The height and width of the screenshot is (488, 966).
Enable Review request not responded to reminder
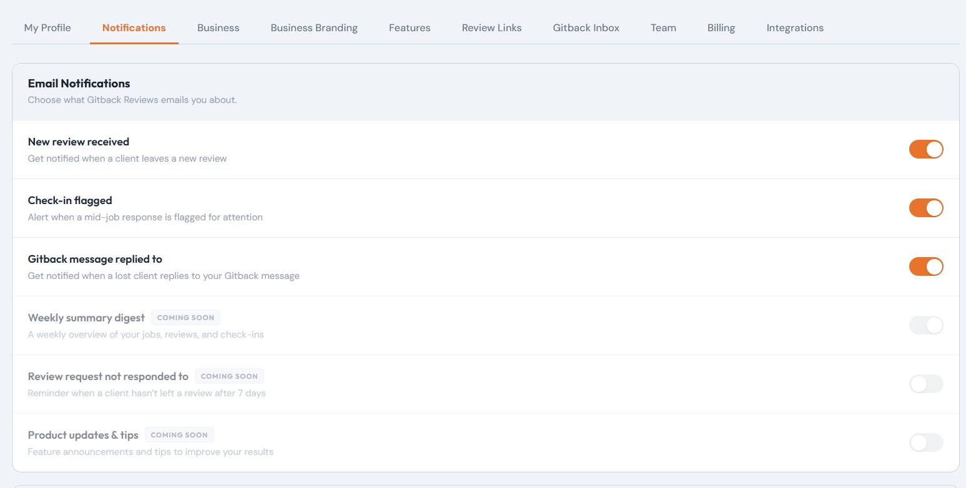pyautogui.click(x=926, y=384)
